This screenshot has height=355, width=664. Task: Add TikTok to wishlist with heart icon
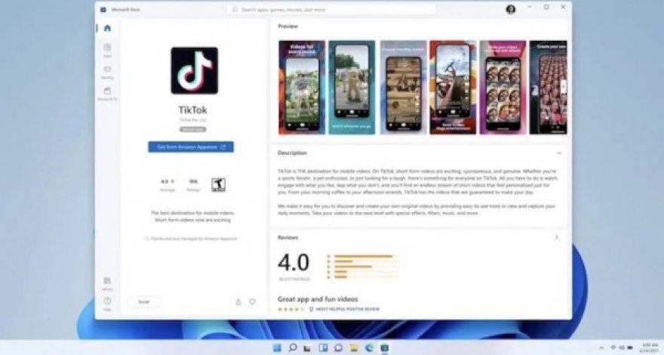252,302
